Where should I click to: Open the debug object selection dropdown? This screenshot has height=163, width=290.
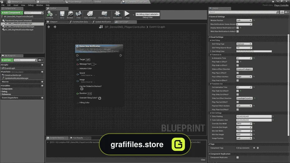(147, 14)
